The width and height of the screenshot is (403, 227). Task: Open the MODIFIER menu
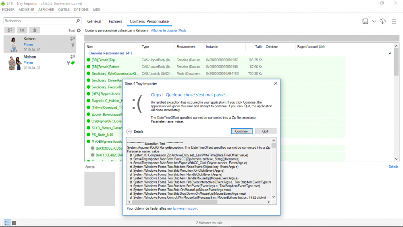26,10
